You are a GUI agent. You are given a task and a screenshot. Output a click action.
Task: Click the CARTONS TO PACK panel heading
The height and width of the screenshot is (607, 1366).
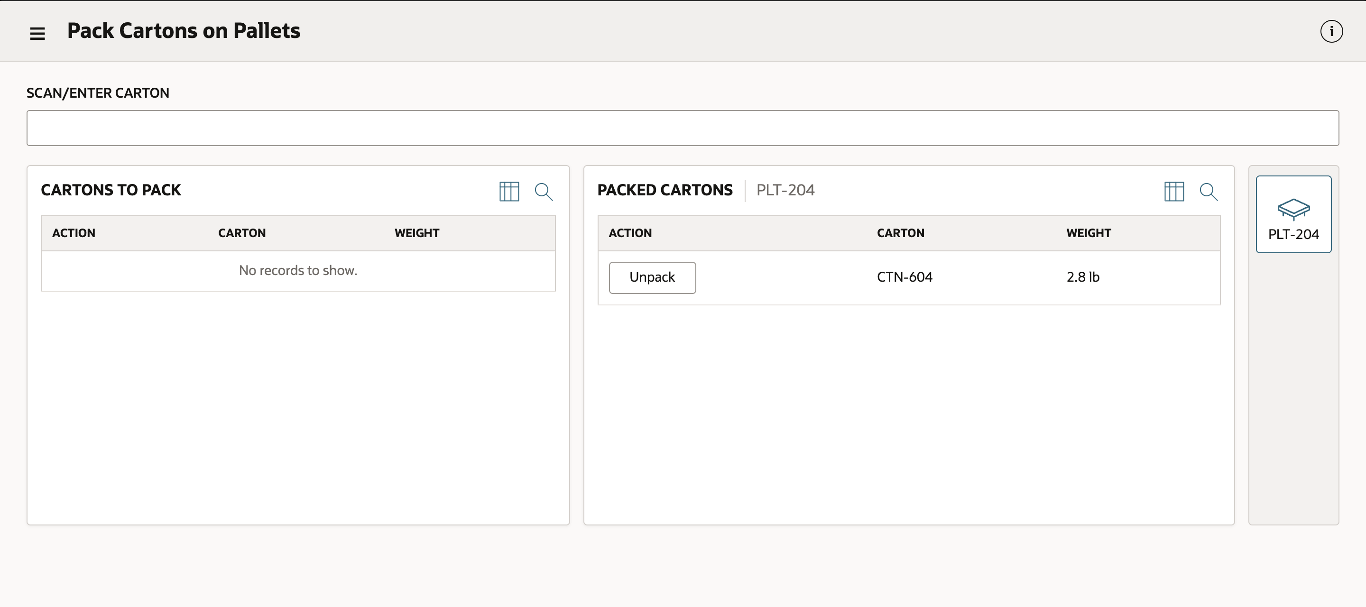coord(111,190)
